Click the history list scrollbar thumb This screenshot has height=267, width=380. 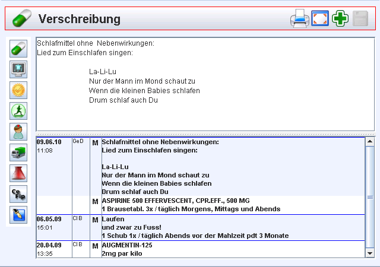[x=370, y=197]
